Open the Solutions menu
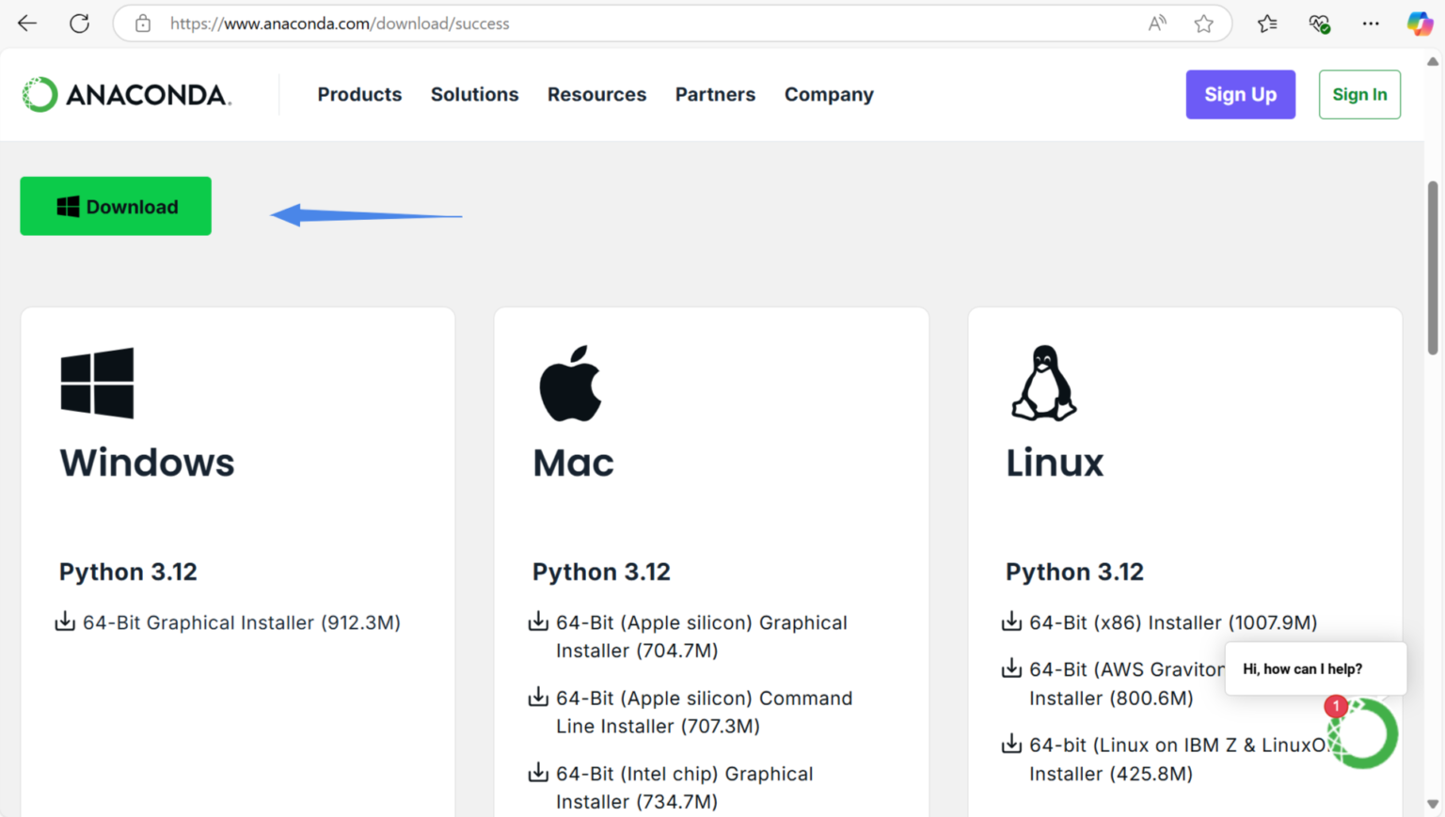 (x=474, y=94)
